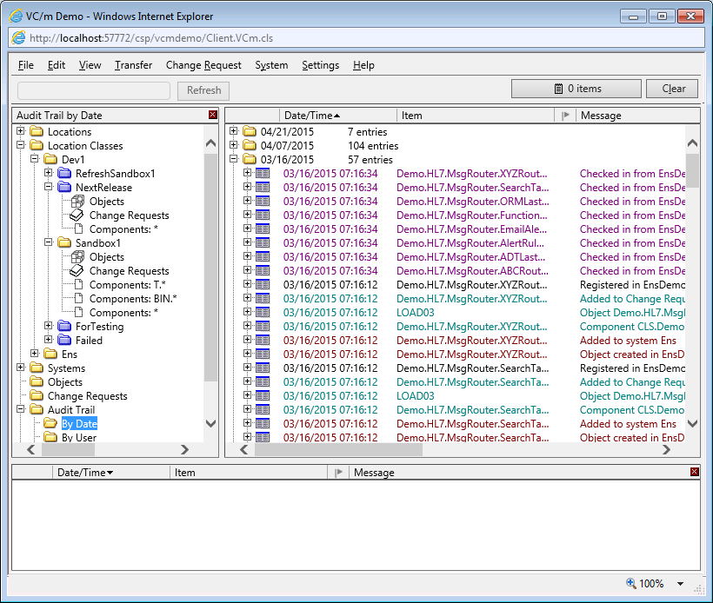
Task: Collapse the 03/16/2015 entries group
Action: 234,160
